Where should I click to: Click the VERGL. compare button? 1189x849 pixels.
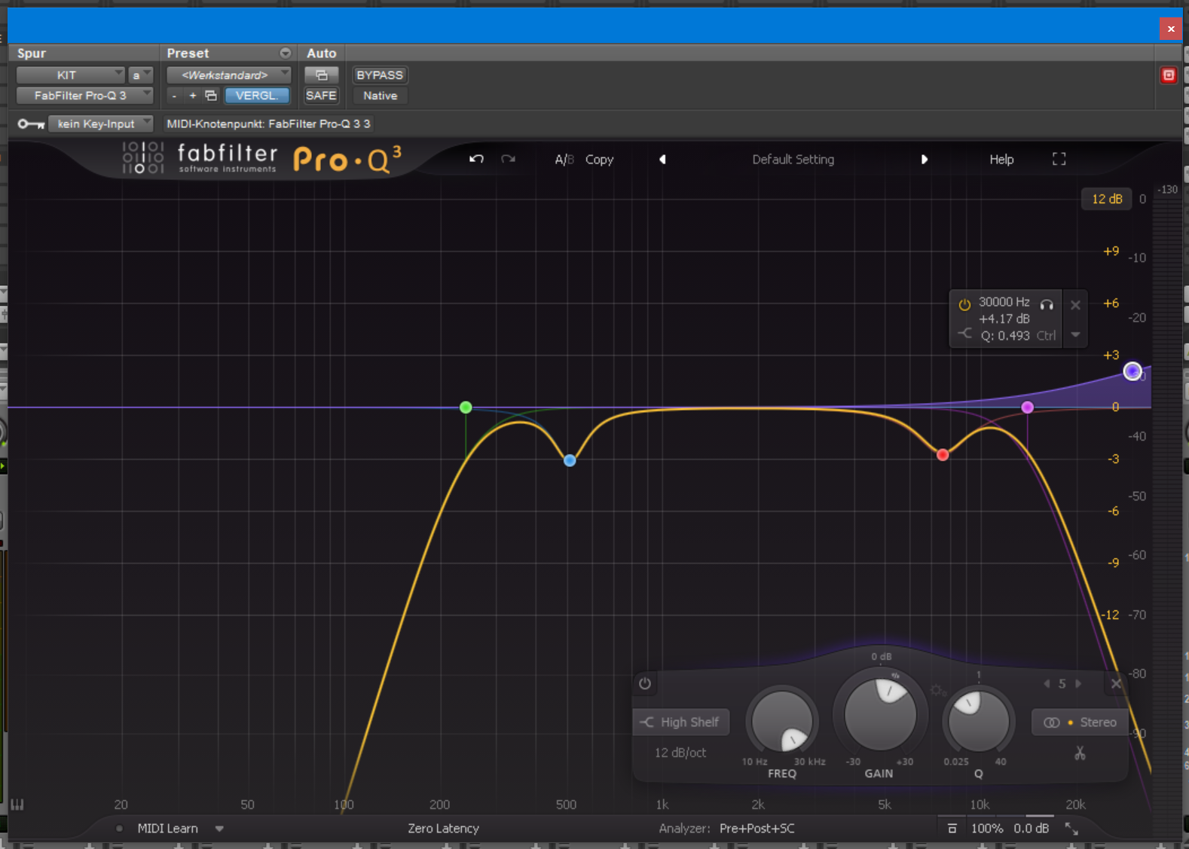pos(257,96)
